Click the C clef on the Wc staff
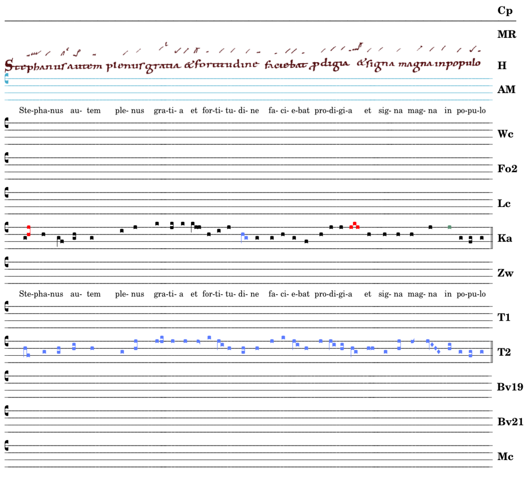Viewport: 528px width, 477px height. click(6, 123)
